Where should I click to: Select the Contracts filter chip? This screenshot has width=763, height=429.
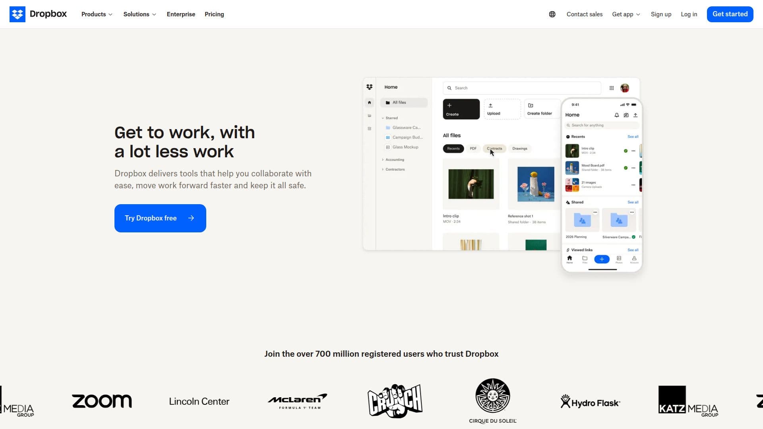coord(495,149)
